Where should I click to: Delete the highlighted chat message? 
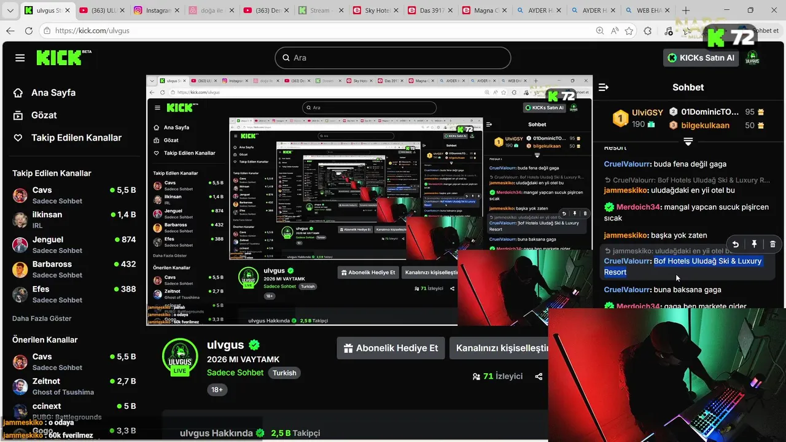[772, 244]
